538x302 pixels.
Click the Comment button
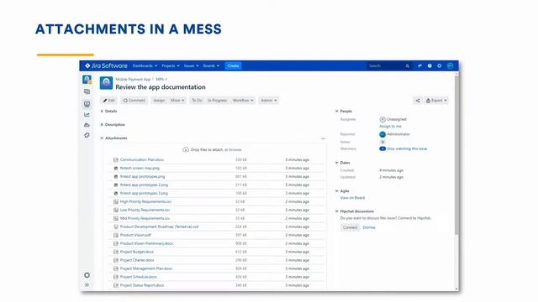pyautogui.click(x=134, y=101)
